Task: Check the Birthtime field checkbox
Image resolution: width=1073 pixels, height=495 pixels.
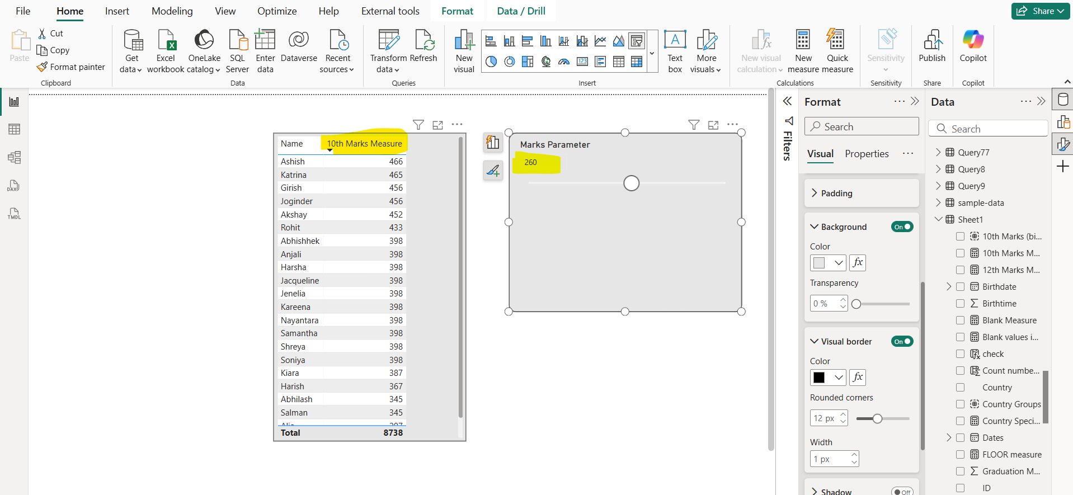Action: (x=960, y=303)
